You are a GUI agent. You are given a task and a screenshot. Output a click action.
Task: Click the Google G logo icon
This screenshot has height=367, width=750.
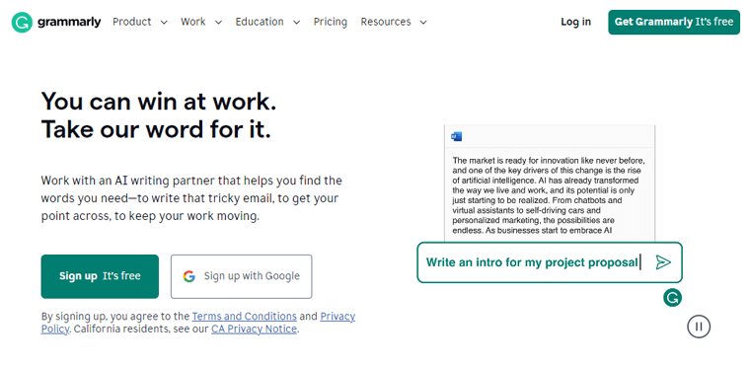coord(188,276)
